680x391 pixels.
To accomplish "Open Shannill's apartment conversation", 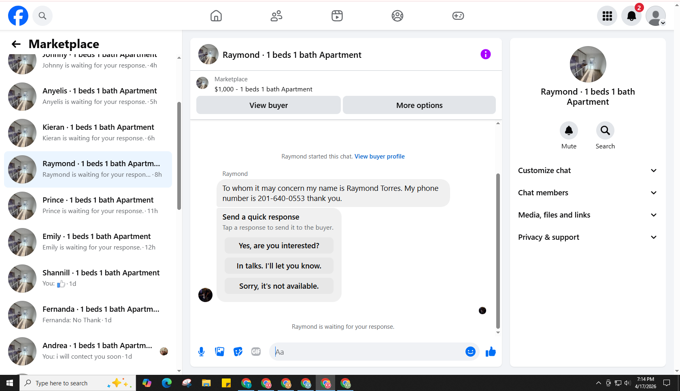I will (x=88, y=279).
